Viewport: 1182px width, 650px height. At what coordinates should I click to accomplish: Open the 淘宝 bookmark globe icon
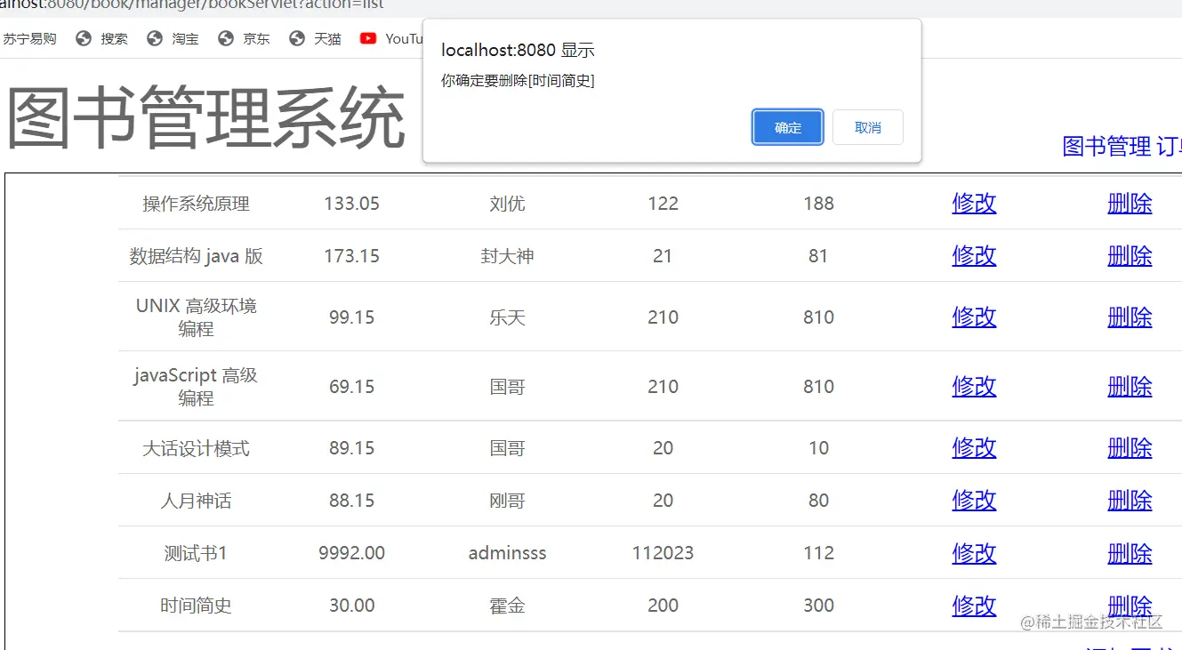[155, 38]
